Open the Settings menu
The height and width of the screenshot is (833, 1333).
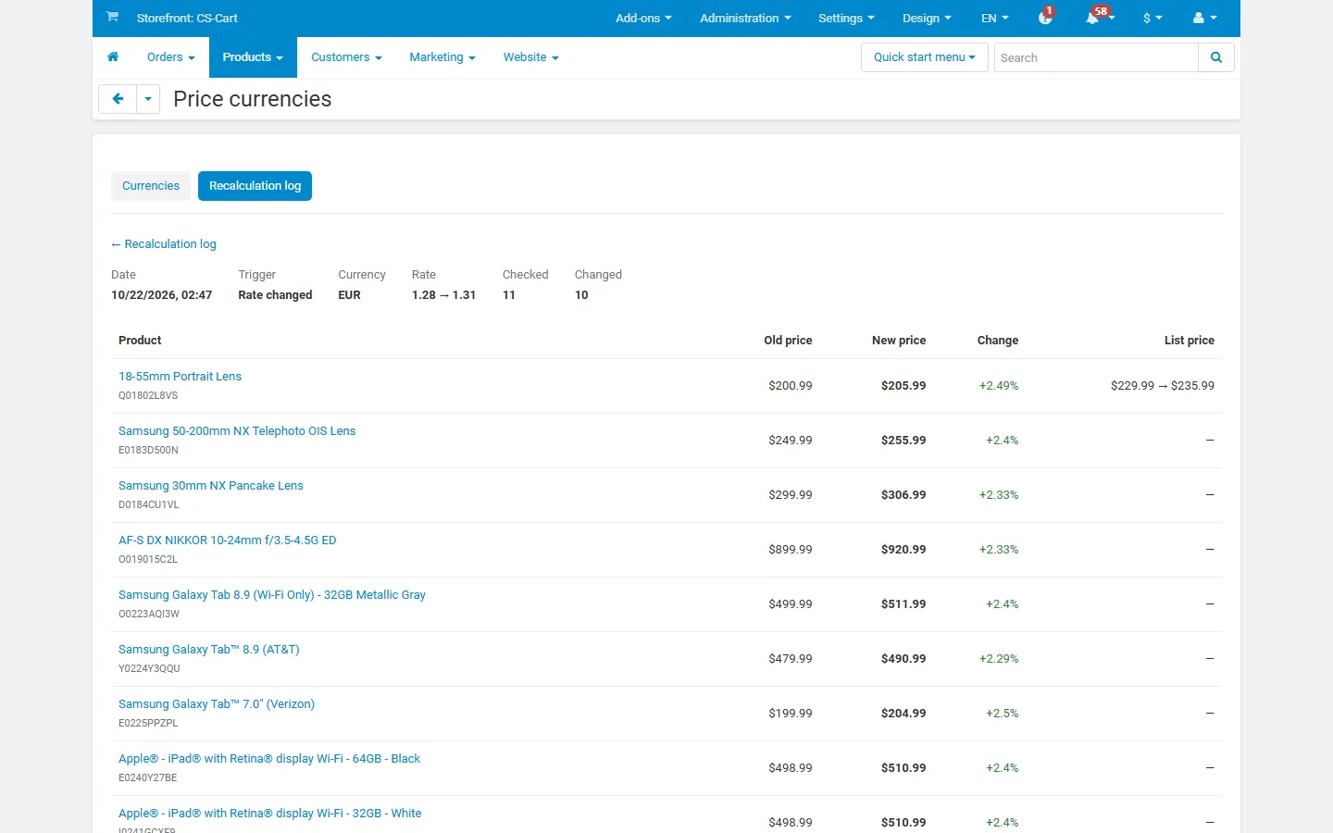point(846,18)
